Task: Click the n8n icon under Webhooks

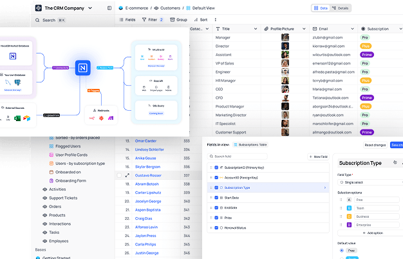Action: (x=92, y=118)
